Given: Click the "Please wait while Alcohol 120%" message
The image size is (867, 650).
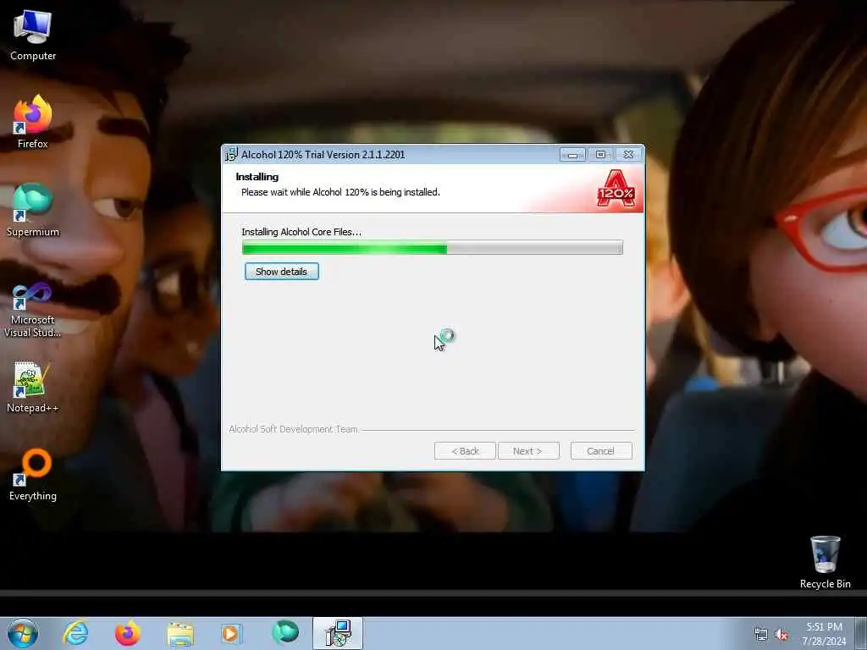Looking at the screenshot, I should pos(340,192).
